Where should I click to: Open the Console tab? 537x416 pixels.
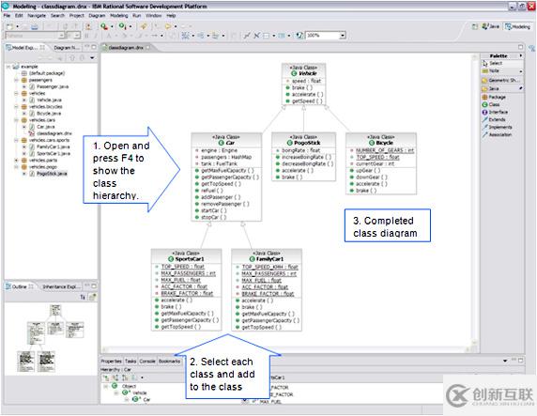[147, 362]
